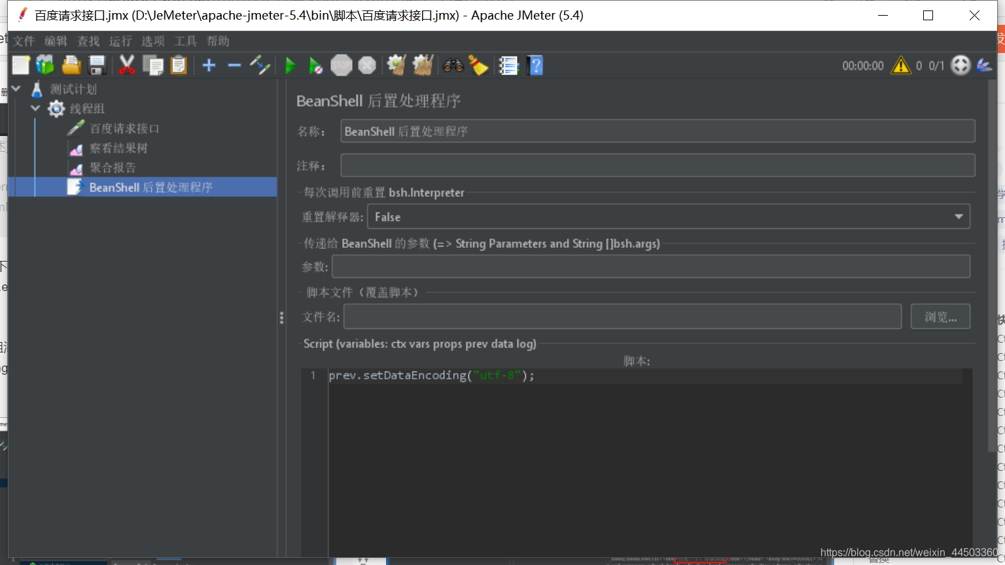Collapse the 测试计划 tree node
1005x565 pixels.
[16, 88]
